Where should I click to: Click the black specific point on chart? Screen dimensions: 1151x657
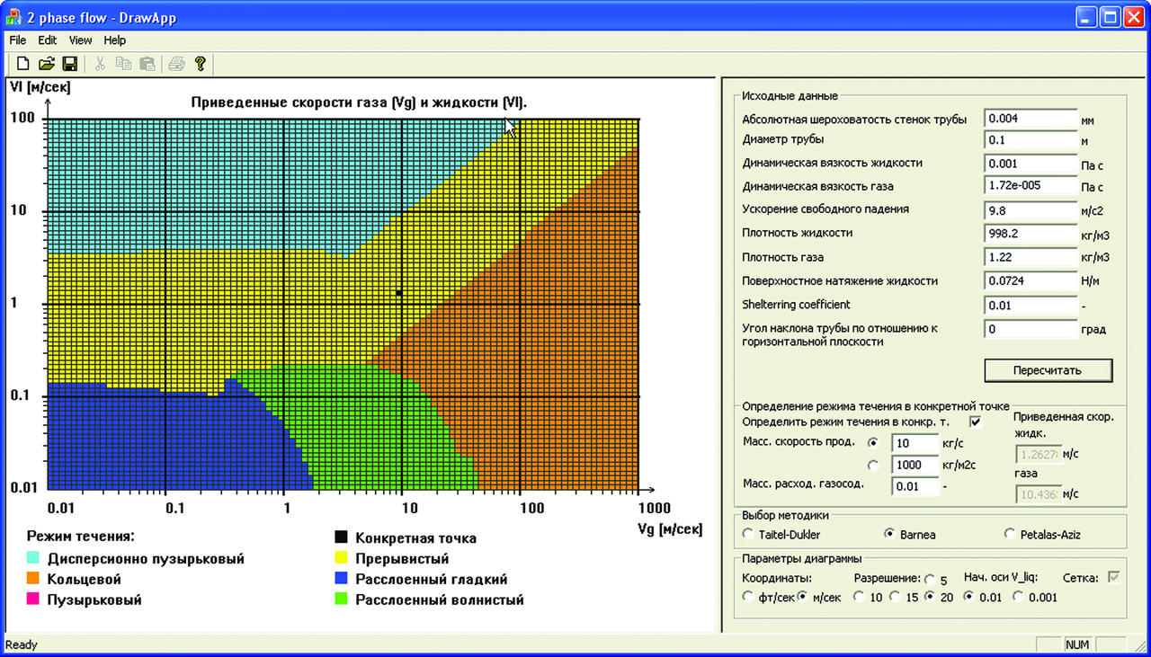click(x=399, y=293)
